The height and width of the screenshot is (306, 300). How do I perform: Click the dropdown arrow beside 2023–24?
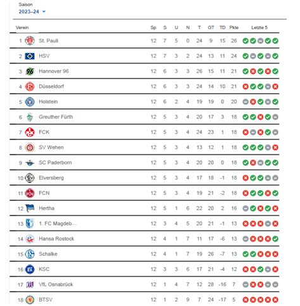click(x=44, y=11)
